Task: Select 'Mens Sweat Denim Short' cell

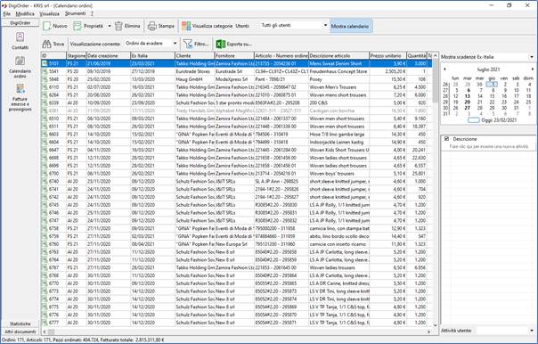Action: coord(339,63)
